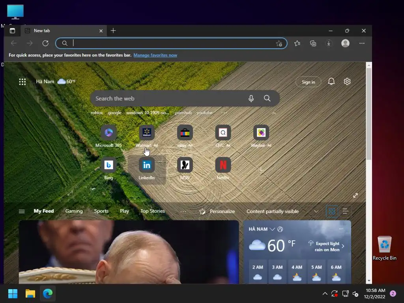Image resolution: width=404 pixels, height=303 pixels.
Task: Collapse the quick links section
Action: pos(274,113)
